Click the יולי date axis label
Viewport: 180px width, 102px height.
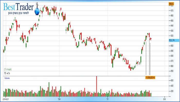click(x=107, y=98)
